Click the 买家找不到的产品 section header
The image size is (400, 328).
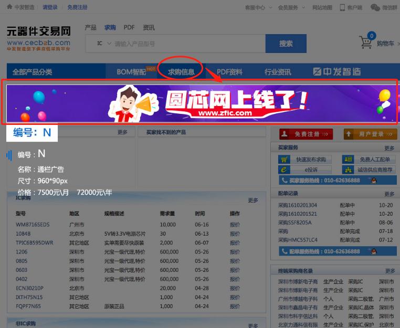click(166, 132)
